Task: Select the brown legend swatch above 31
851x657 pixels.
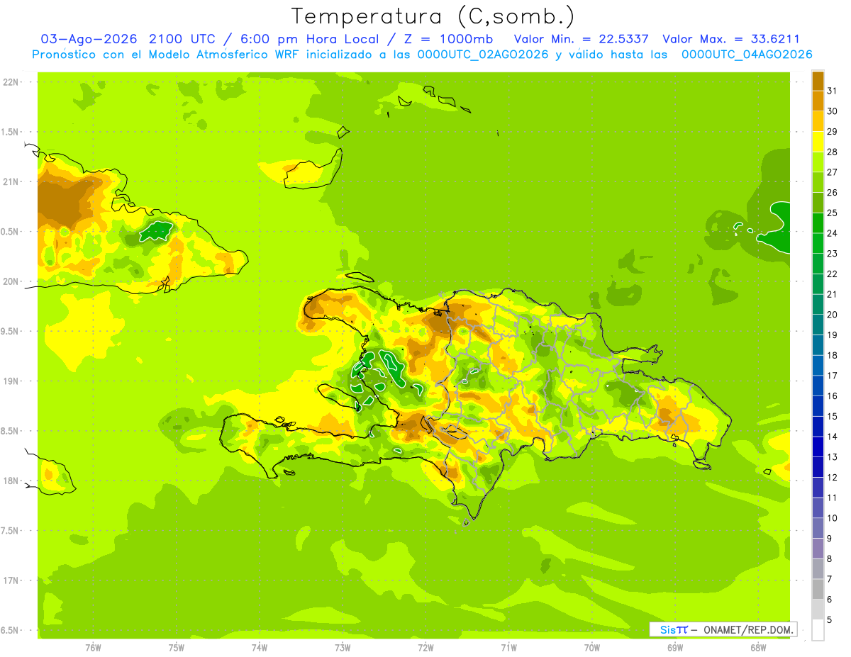Action: click(x=818, y=81)
